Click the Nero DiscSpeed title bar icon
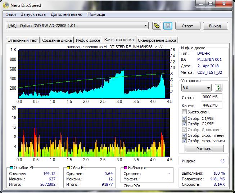 (6, 5)
